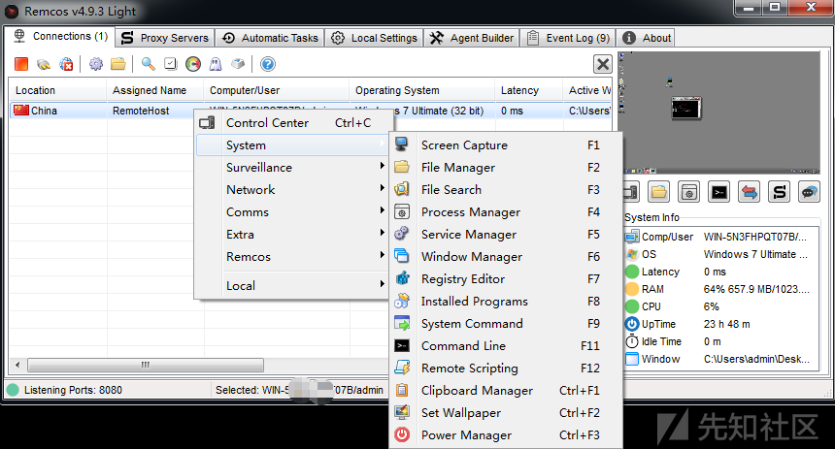This screenshot has width=835, height=449.
Task: Click the checkbox icon in toolbar
Action: (x=170, y=64)
